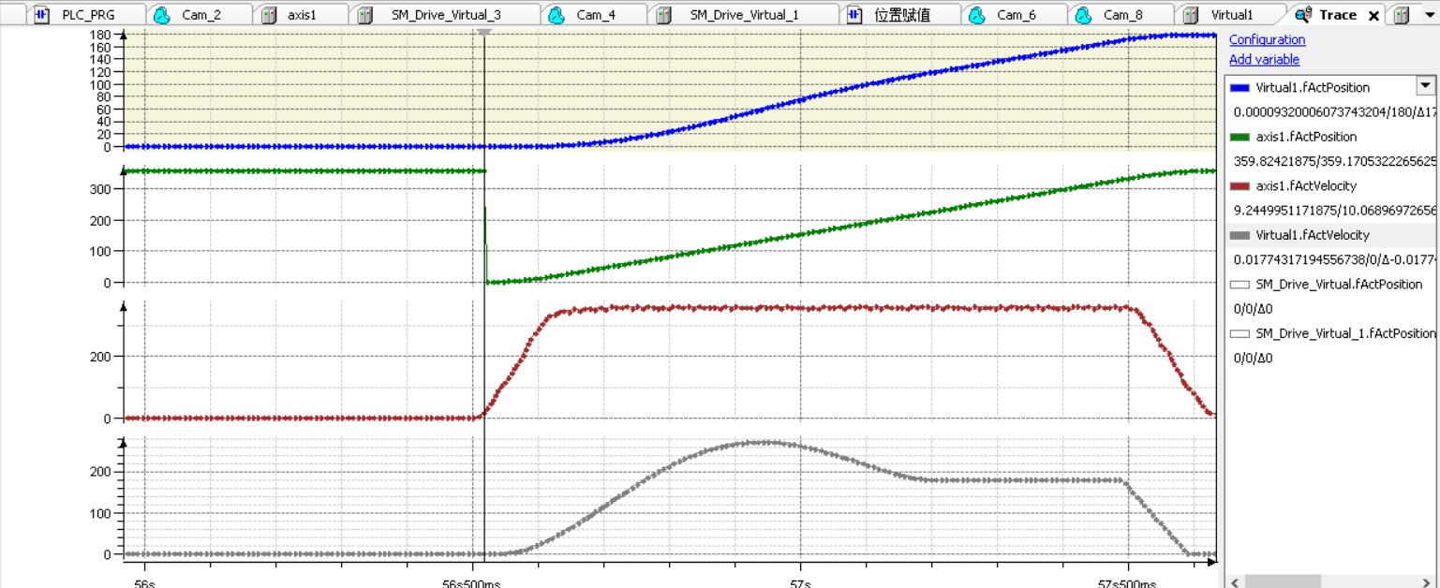
Task: Click the 56s500ms time axis label
Action: [472, 581]
